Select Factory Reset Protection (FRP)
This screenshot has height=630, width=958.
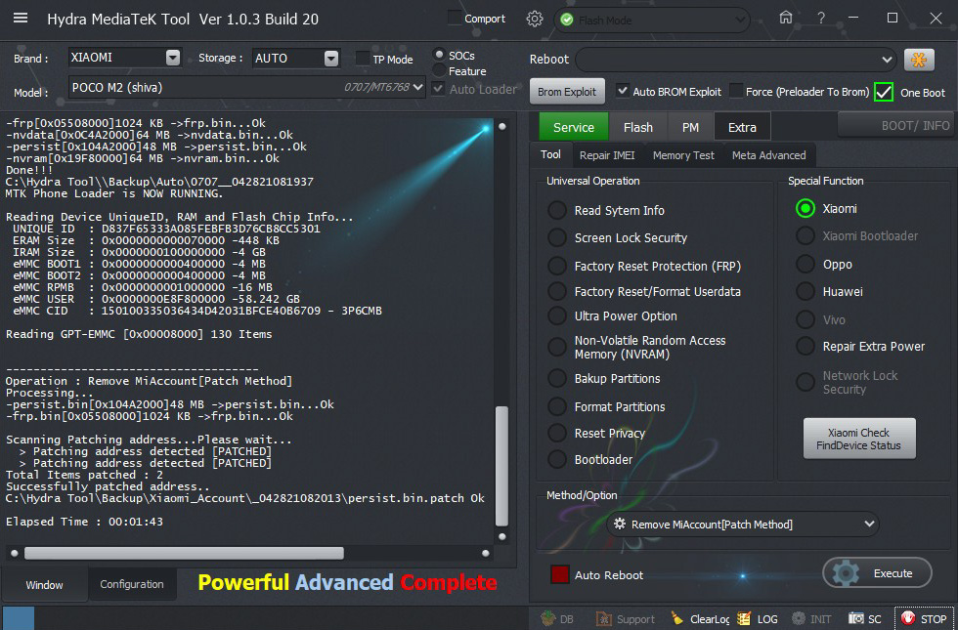[556, 266]
